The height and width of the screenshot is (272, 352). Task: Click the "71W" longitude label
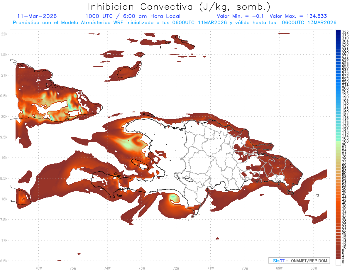click(x=210, y=268)
